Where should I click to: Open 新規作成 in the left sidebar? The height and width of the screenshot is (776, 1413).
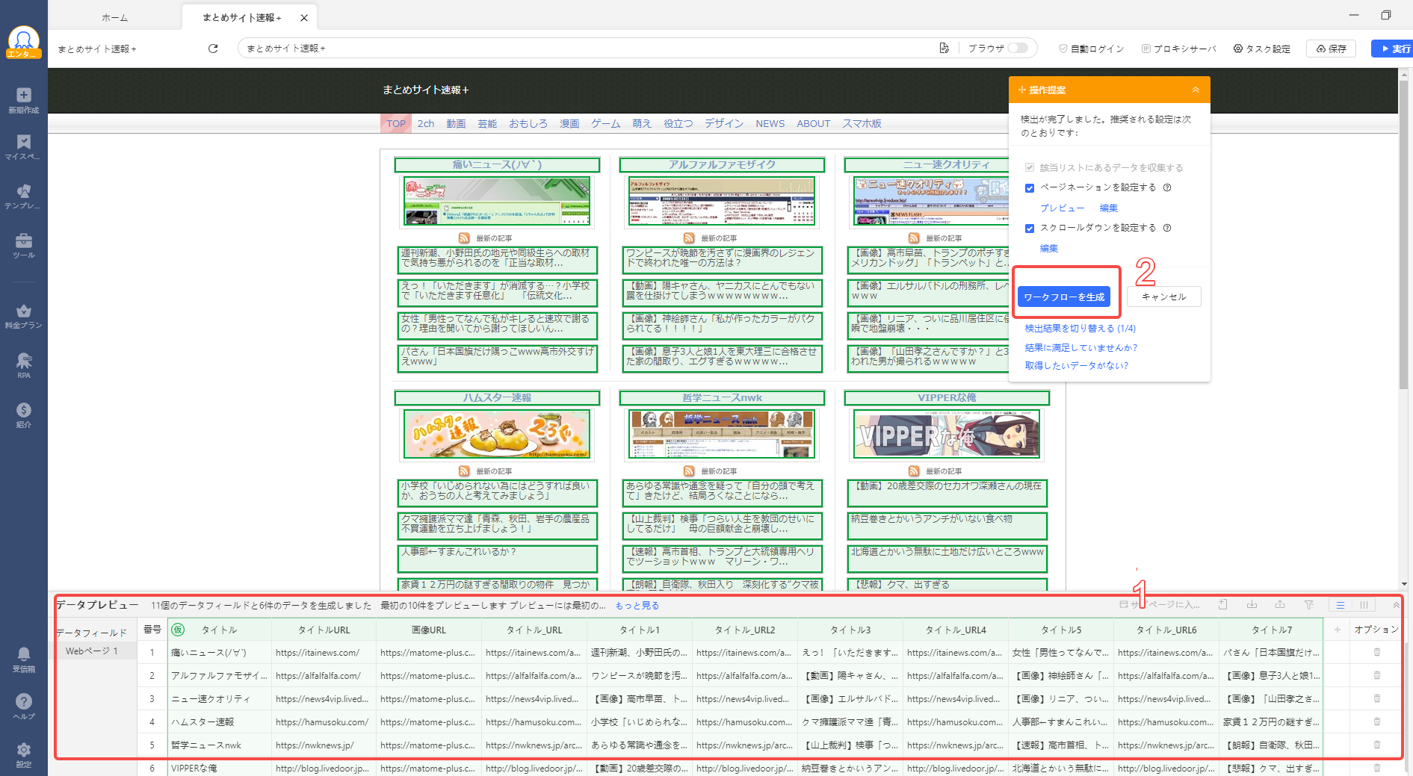(x=24, y=99)
